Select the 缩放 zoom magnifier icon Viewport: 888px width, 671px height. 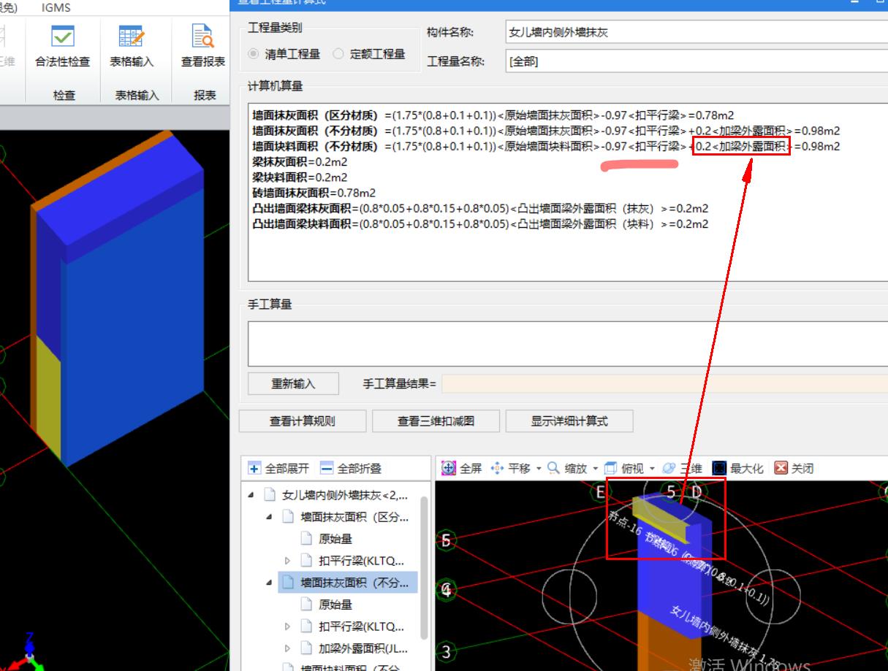point(554,468)
